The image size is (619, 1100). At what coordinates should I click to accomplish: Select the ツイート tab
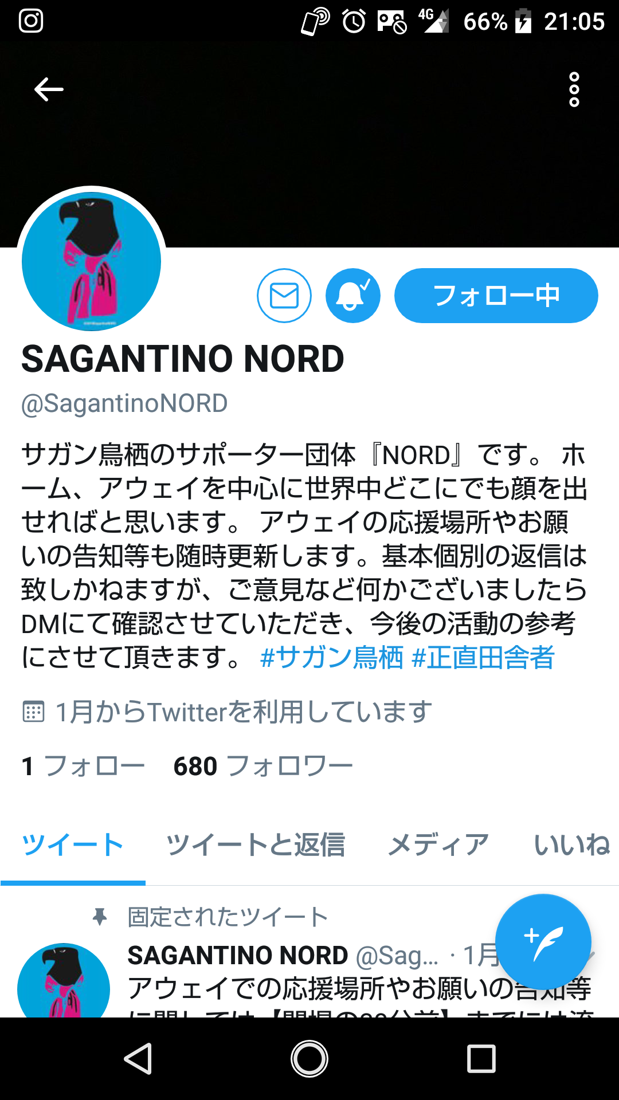73,845
